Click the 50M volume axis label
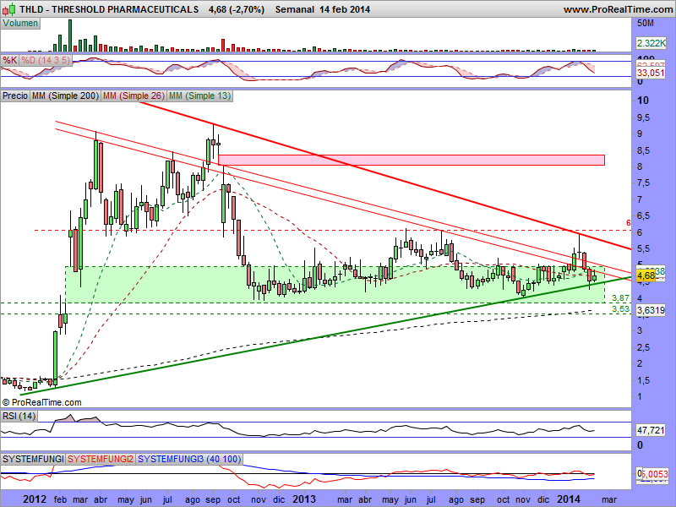Screen dimensions: 676x507 [646, 23]
